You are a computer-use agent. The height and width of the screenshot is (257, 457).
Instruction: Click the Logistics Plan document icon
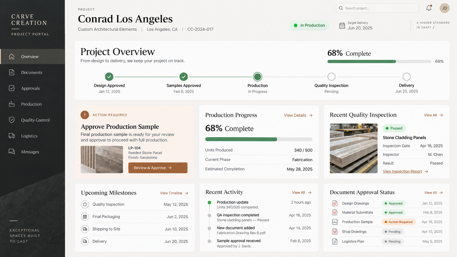(335, 241)
